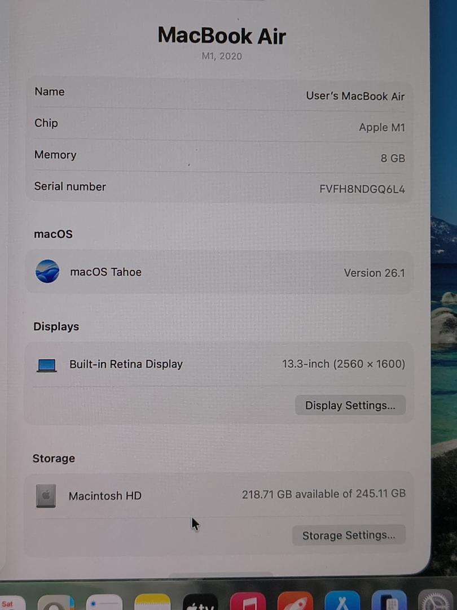Launch Apple TV from the dock

[x=200, y=603]
